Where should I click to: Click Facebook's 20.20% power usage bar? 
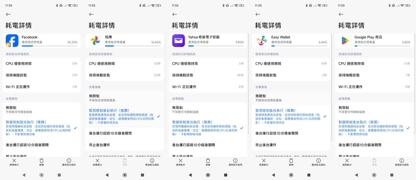pos(49,46)
